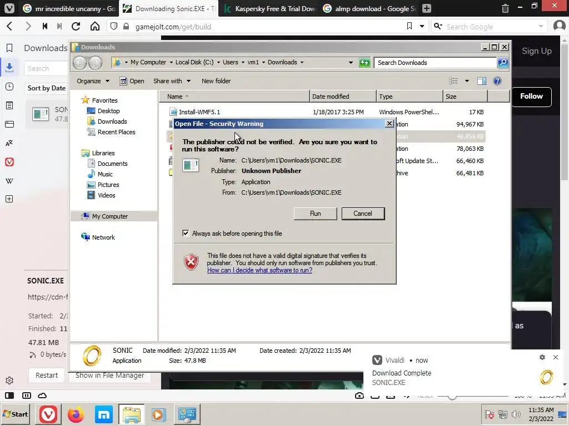Sort files by the Date modified column
569x426 pixels.
[x=343, y=97]
